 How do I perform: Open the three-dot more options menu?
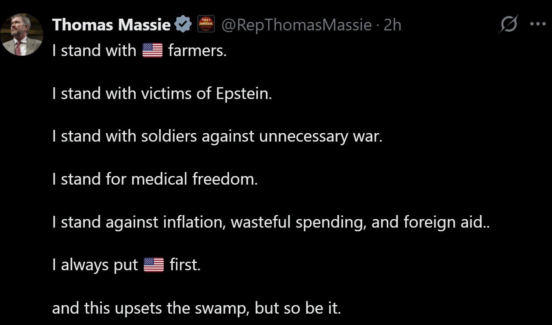point(538,24)
